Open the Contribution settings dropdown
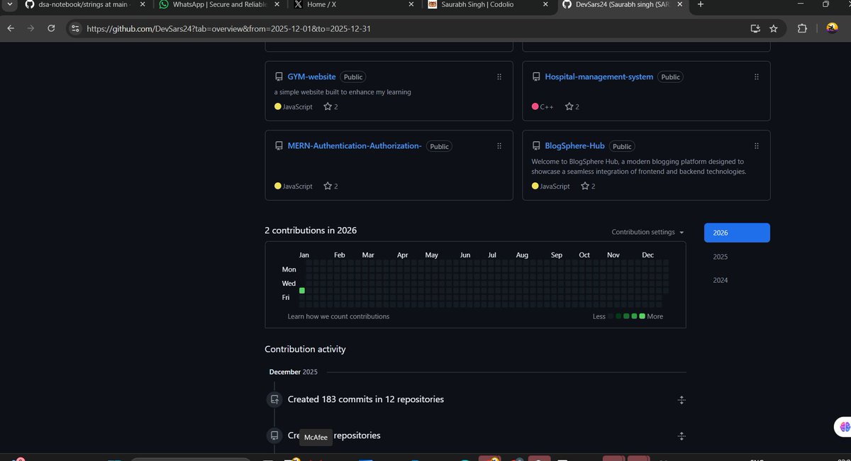 (648, 232)
